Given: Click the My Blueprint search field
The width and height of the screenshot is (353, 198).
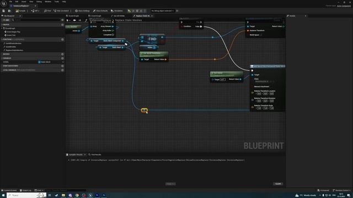Looking at the screenshot, I should (x=36, y=20).
